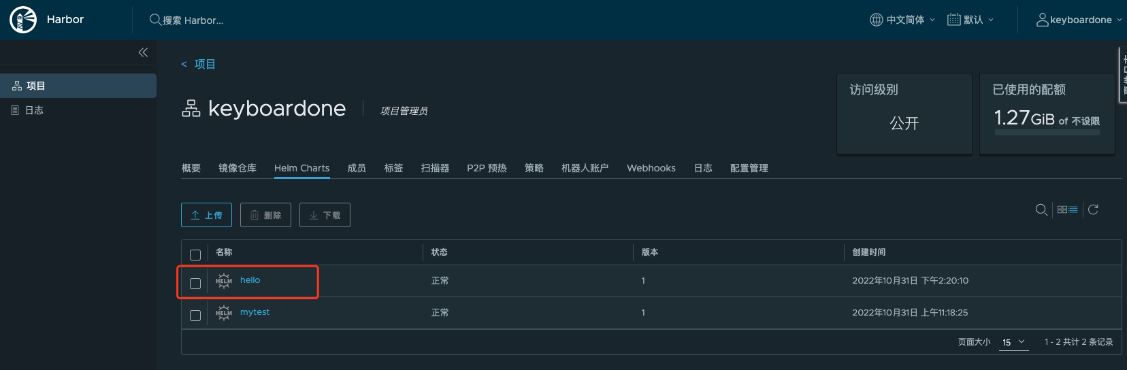Open the 默认 theme dropdown

(x=979, y=20)
